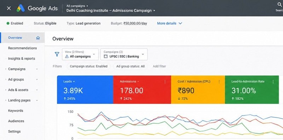
Task: Click the Campaign status: Enabled filter chip
Action: click(89, 66)
